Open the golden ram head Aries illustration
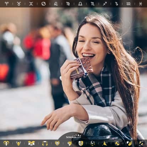 click(6, 143)
